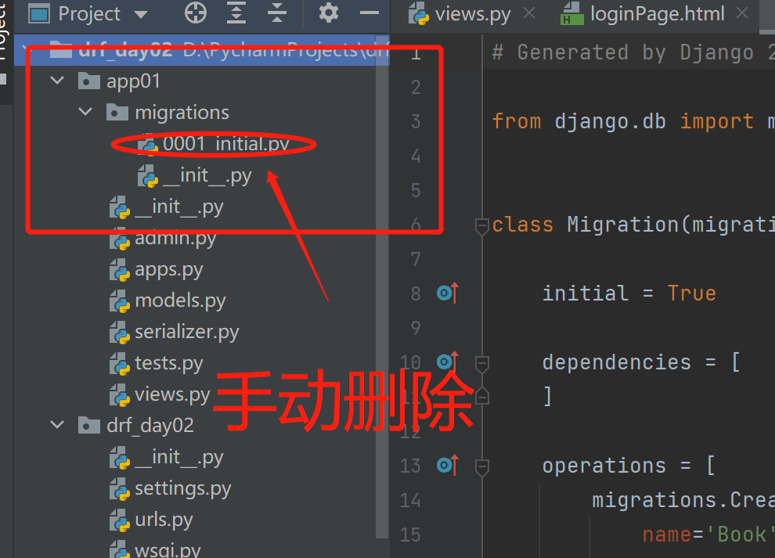775x558 pixels.
Task: Select apps.py file
Action: (157, 270)
